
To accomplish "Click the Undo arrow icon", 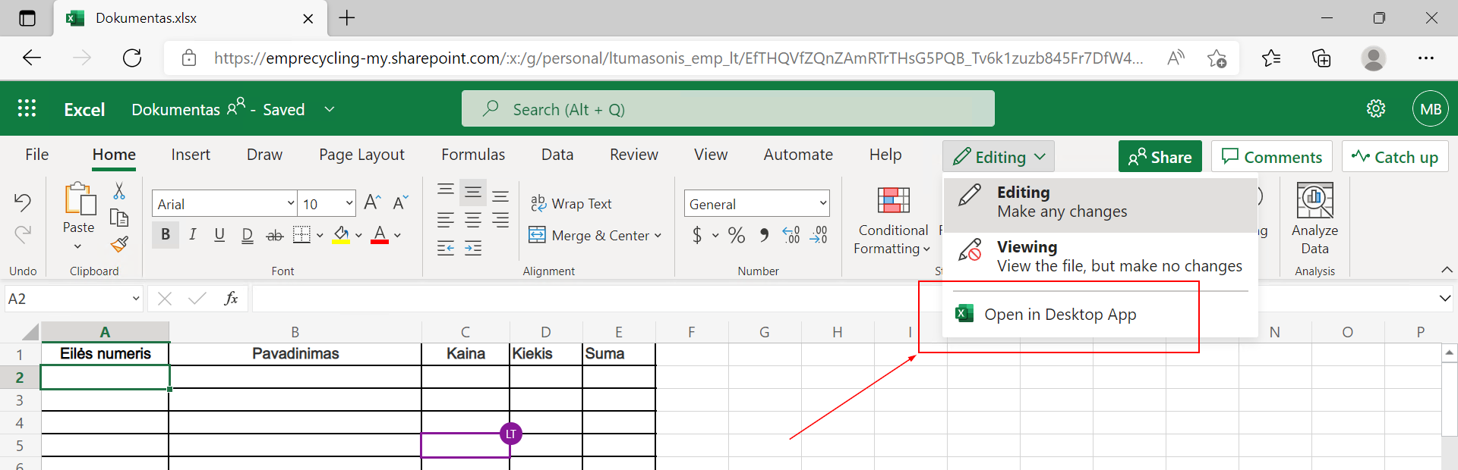I will point(23,202).
